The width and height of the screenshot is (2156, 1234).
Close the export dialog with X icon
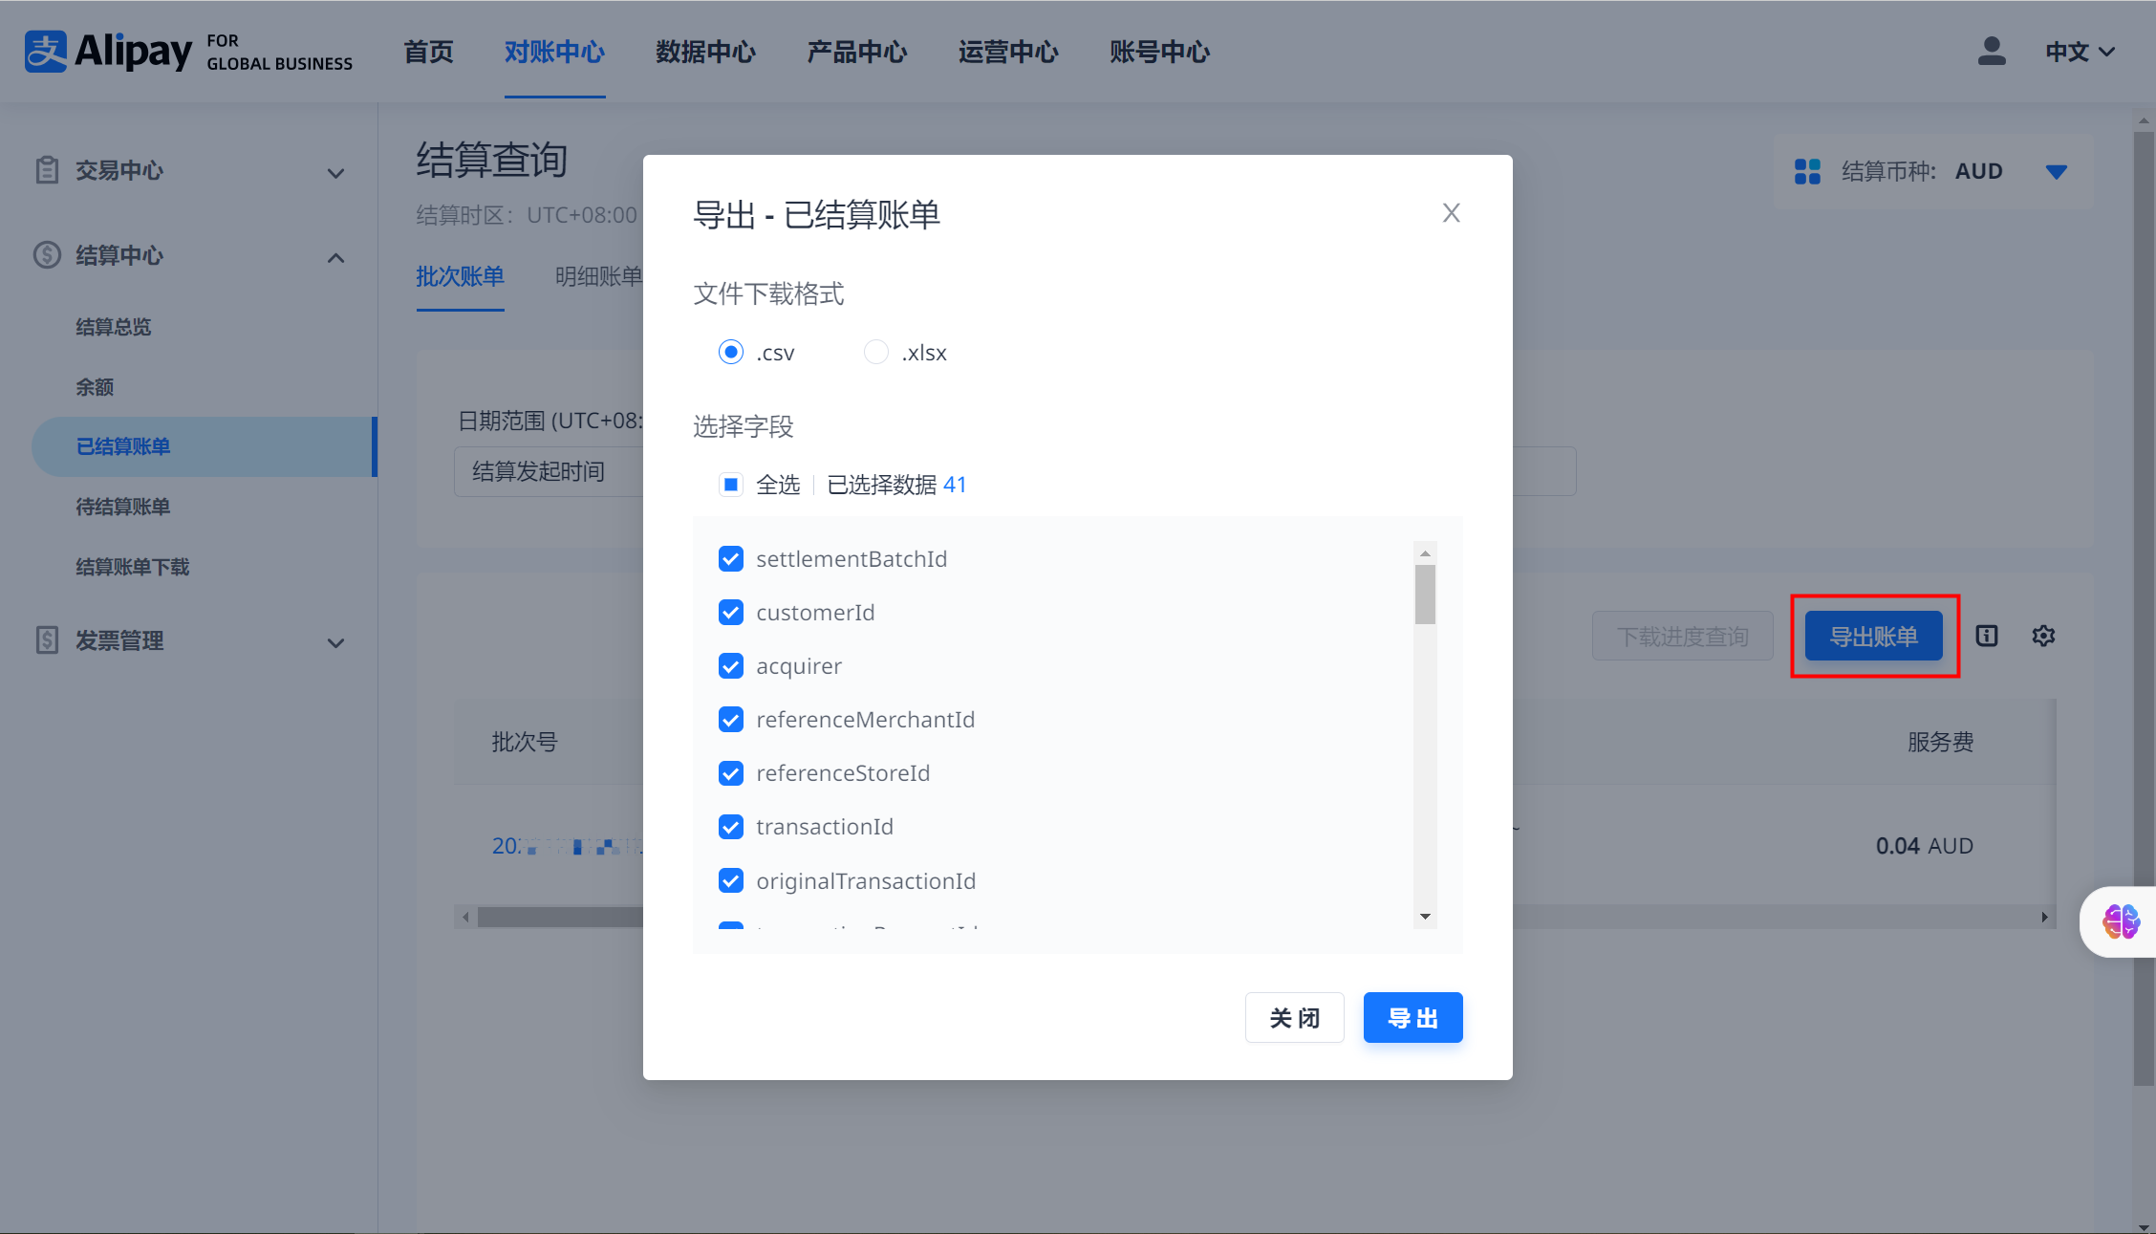click(x=1451, y=213)
